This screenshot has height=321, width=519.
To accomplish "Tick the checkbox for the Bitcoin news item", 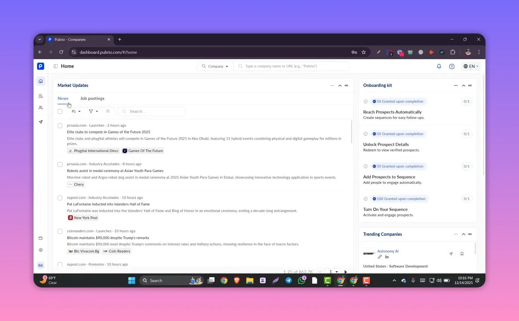I will tap(60, 231).
